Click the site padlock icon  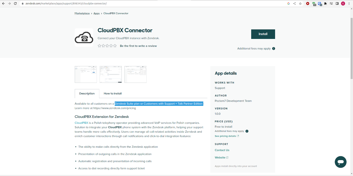click(22, 4)
